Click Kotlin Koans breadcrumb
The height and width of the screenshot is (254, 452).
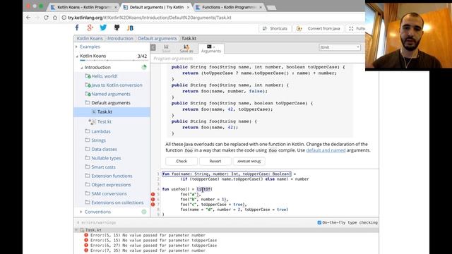(x=90, y=38)
